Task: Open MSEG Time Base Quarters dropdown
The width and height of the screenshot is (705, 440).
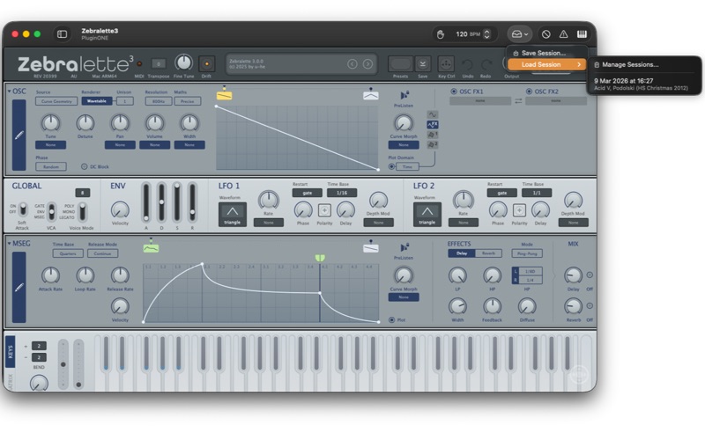Action: pyautogui.click(x=68, y=253)
